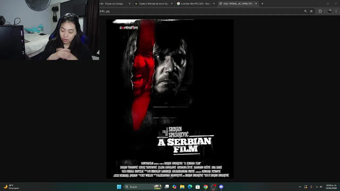
Task: Click the A Serbian Film poster image
Action: (x=170, y=99)
